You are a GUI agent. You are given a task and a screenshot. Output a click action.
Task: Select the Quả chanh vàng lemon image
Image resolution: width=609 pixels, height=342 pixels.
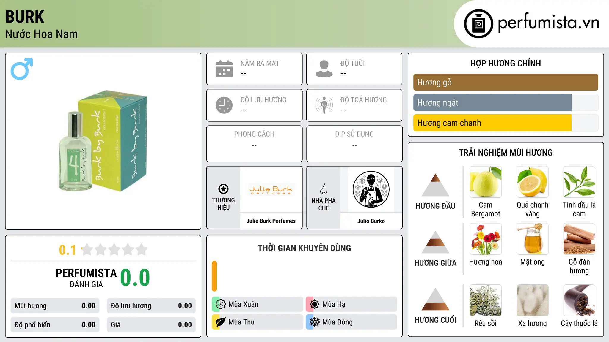tap(533, 182)
